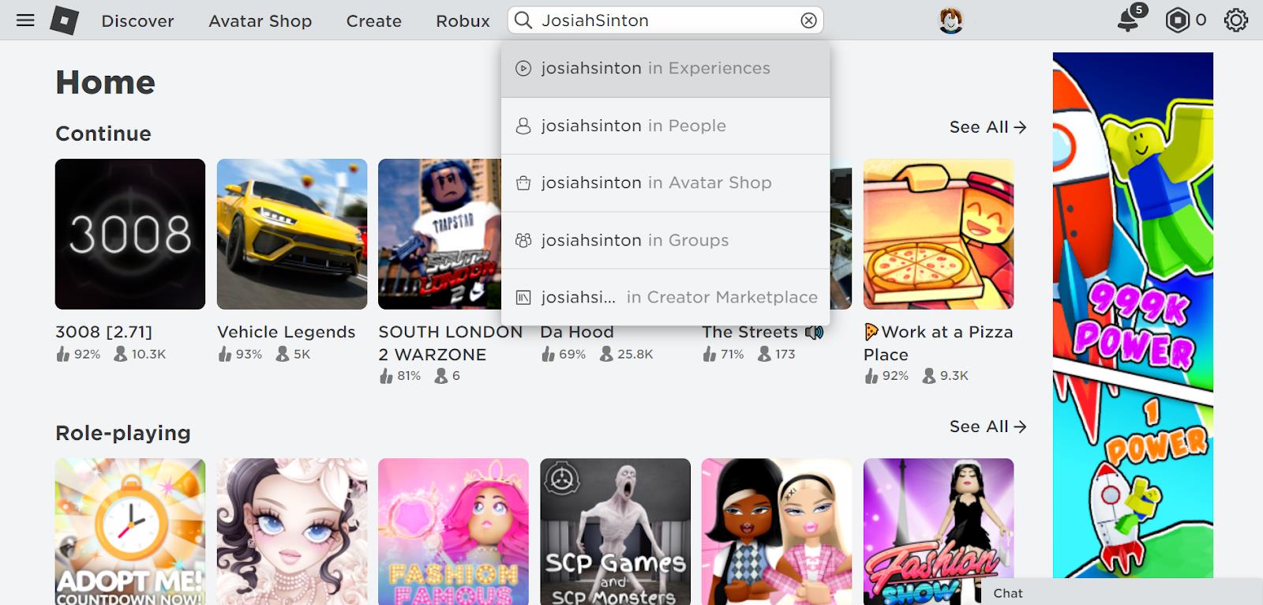Open the South London 2 thumbnail
Image resolution: width=1263 pixels, height=605 pixels.
(439, 234)
